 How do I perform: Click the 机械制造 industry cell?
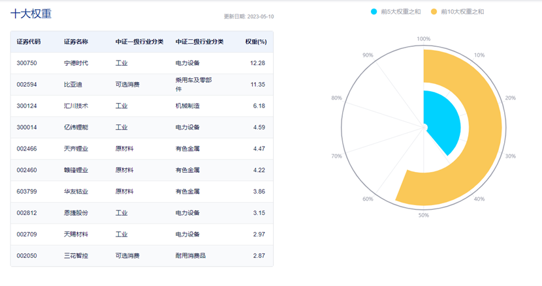pos(187,106)
